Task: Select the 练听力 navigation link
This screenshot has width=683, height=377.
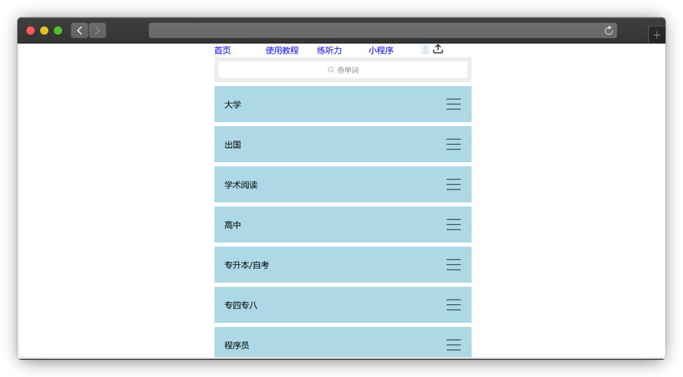Action: point(329,51)
